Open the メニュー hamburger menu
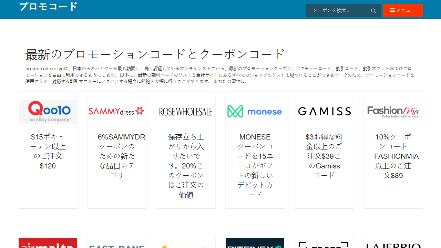This screenshot has height=248, width=441. point(403,10)
